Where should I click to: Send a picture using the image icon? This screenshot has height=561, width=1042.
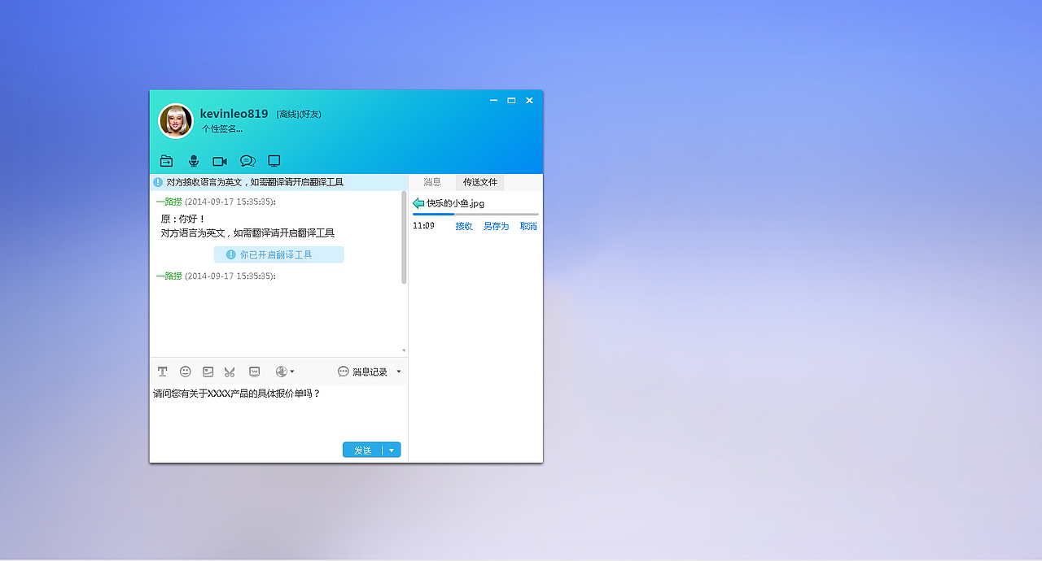click(x=208, y=371)
